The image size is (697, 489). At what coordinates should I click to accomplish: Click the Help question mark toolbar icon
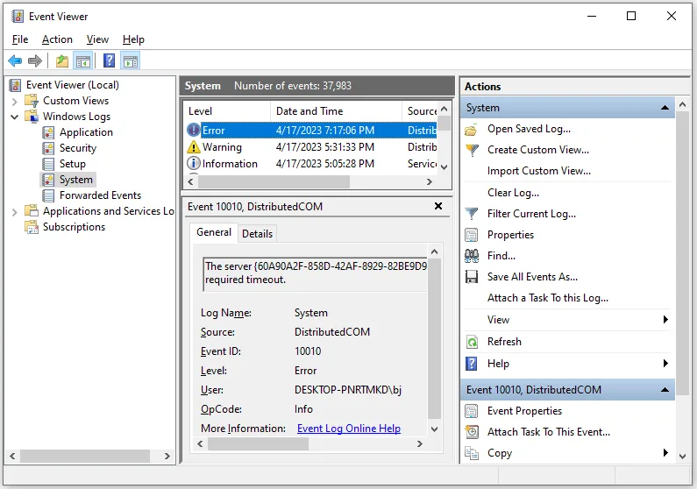110,60
